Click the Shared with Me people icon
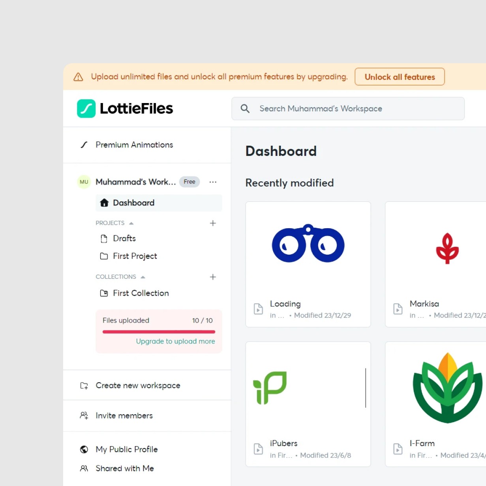Image resolution: width=486 pixels, height=486 pixels. 84,469
